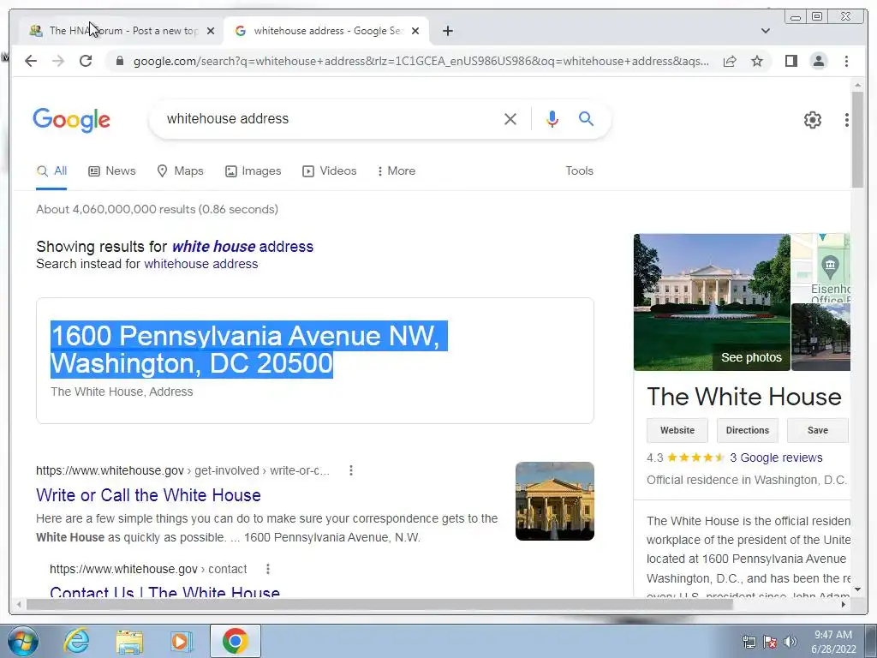Click the blue search magnifier button
The image size is (877, 658).
click(586, 118)
